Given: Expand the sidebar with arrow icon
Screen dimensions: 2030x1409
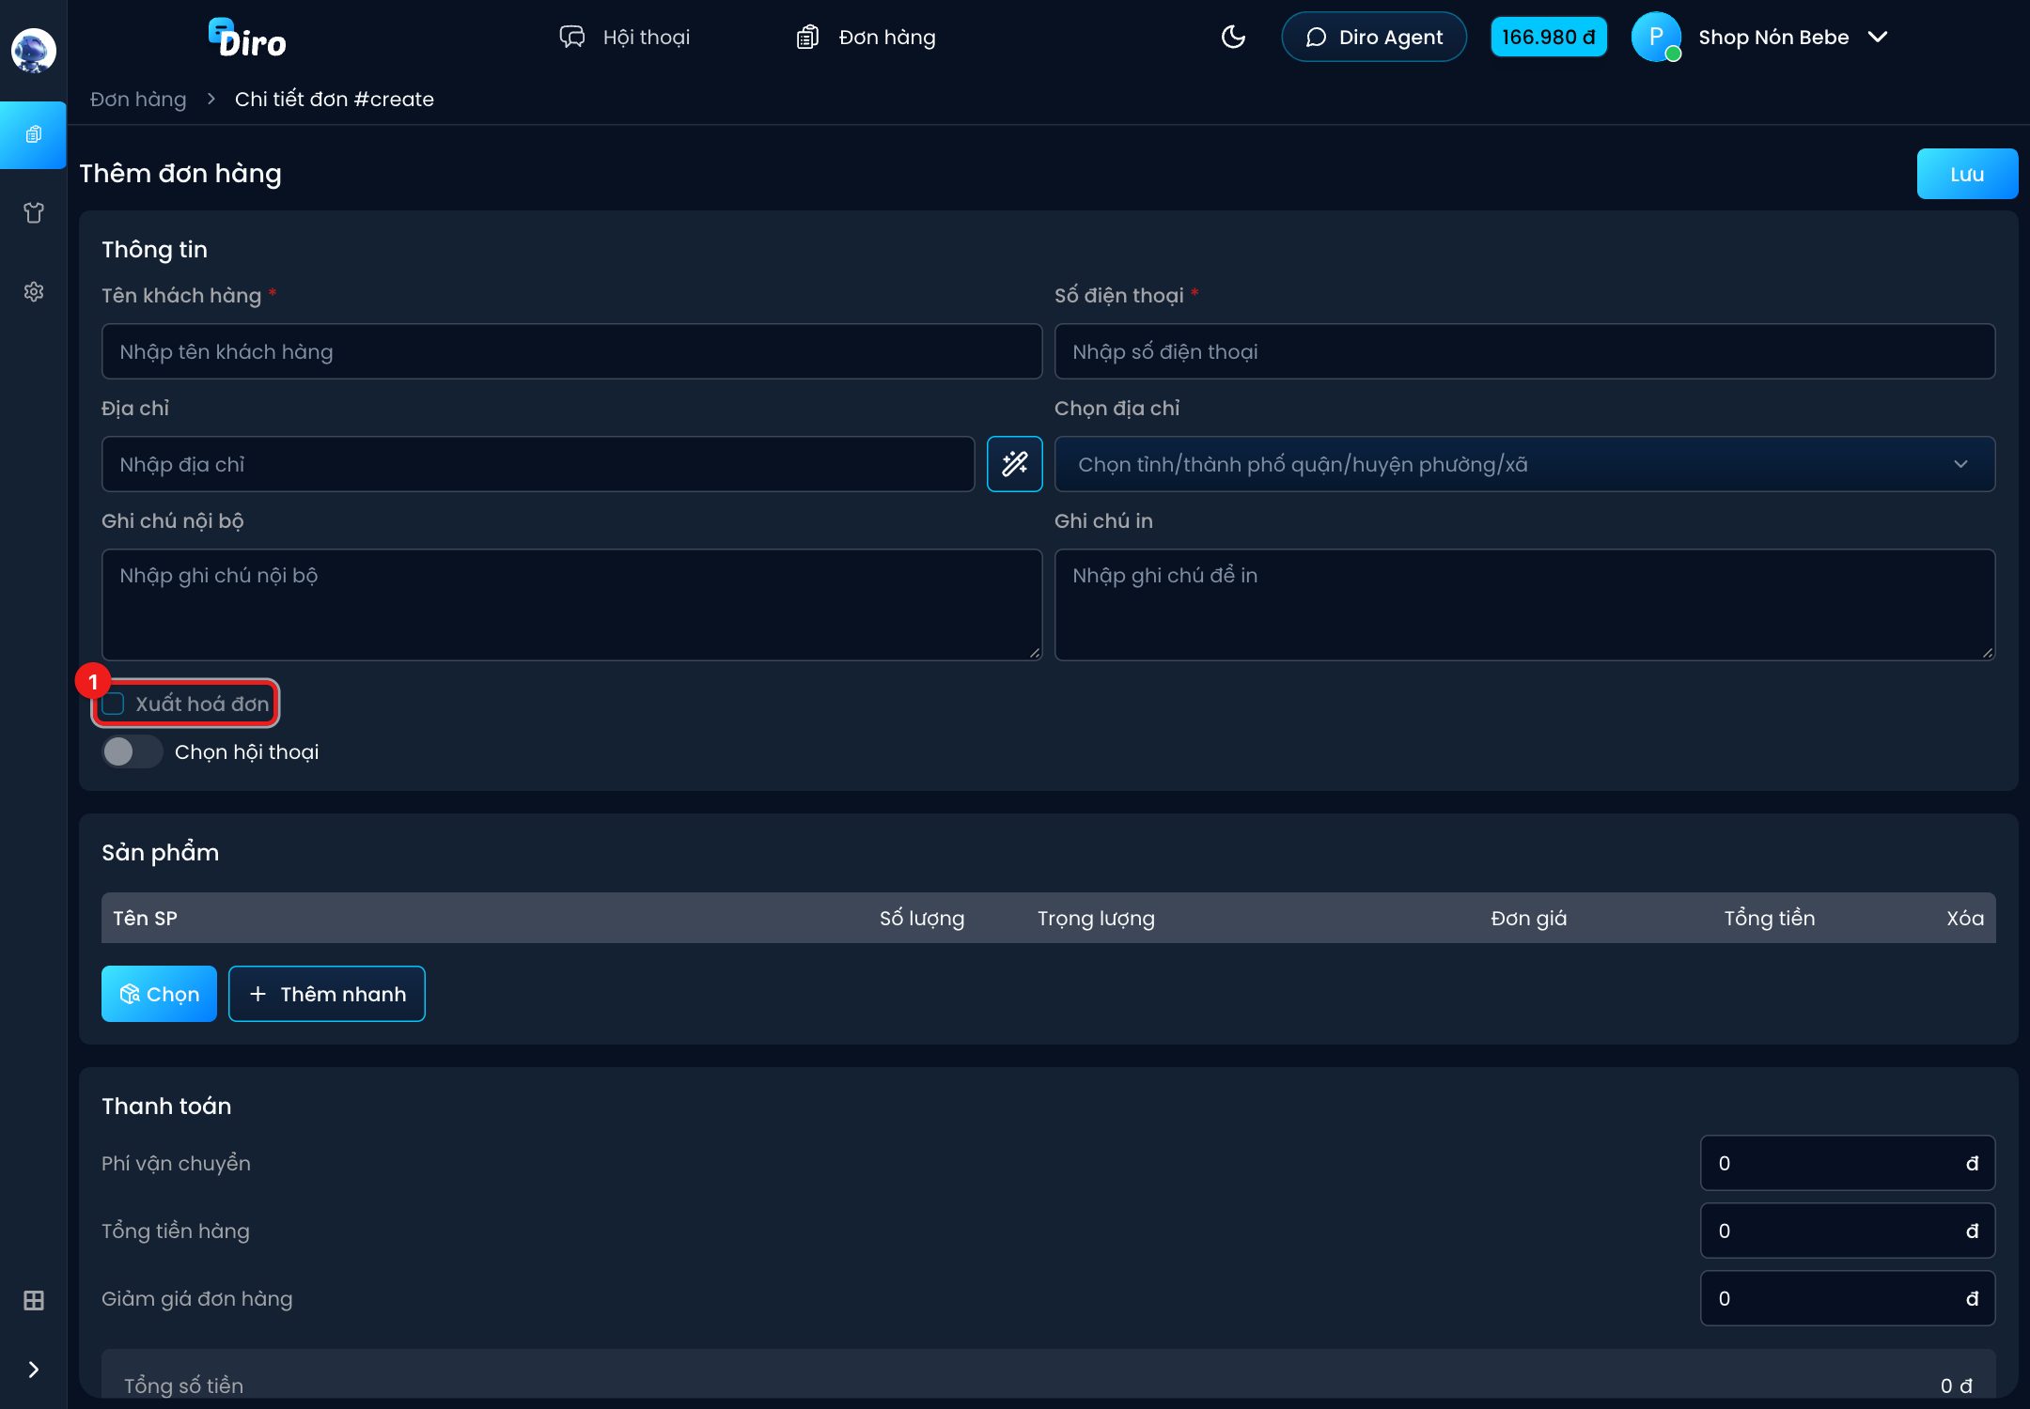Looking at the screenshot, I should (x=34, y=1370).
